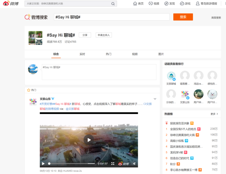Open 鸿运cs... contributor avatar
226x174 pixels.
[199, 75]
